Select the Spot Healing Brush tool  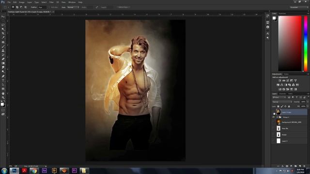coord(3,42)
